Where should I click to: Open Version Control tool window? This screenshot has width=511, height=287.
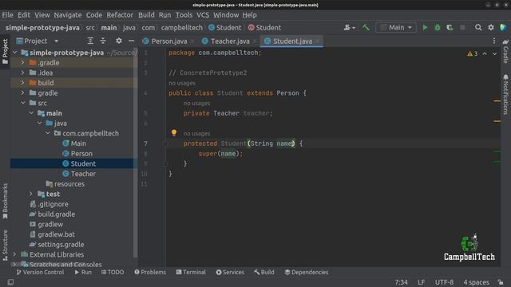[x=40, y=272]
